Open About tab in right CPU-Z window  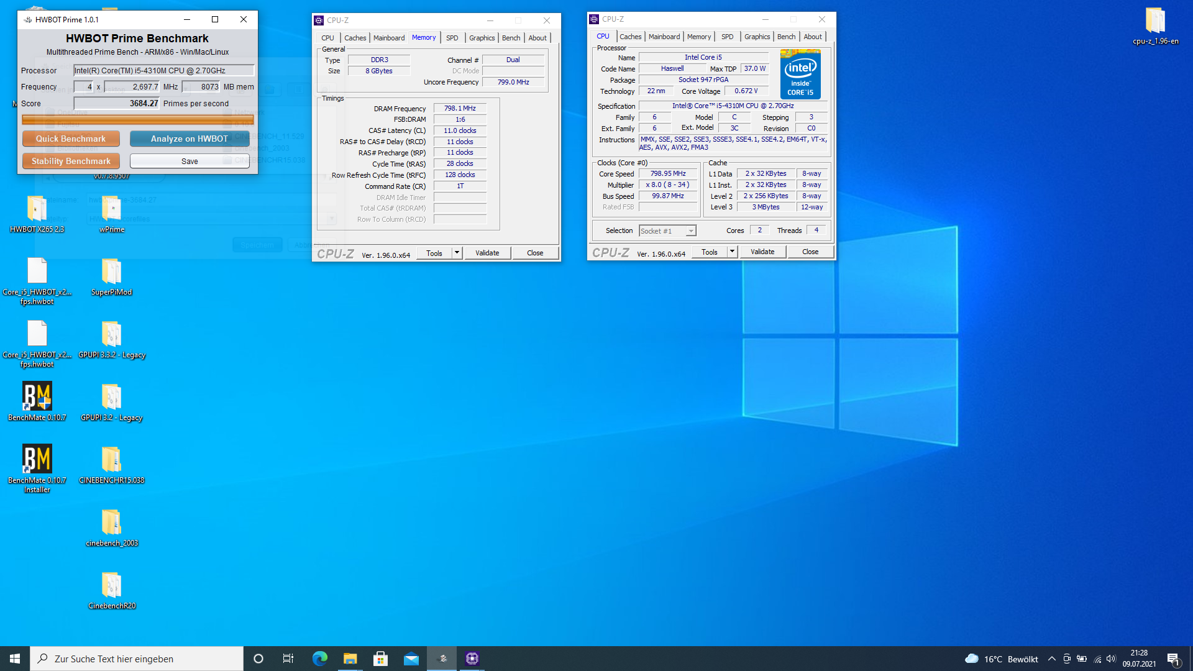[812, 37]
